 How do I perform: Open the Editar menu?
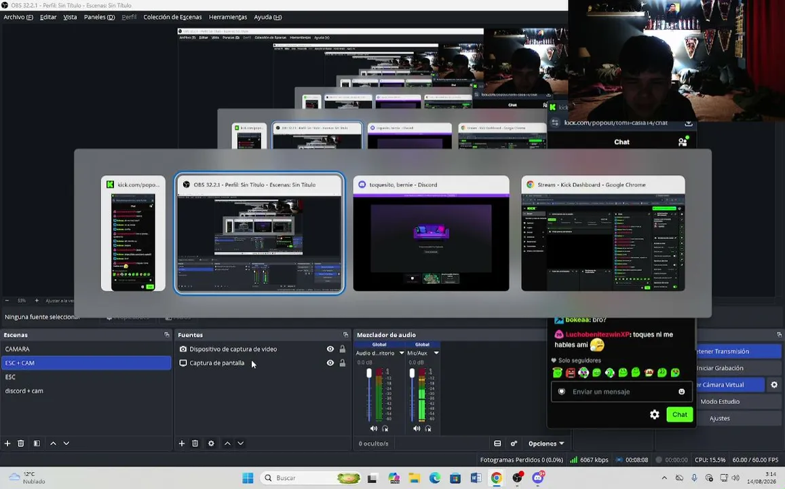[48, 17]
